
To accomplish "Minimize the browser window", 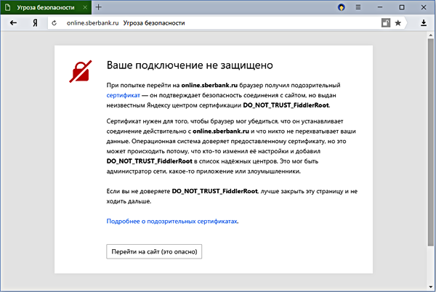I will [380, 7].
